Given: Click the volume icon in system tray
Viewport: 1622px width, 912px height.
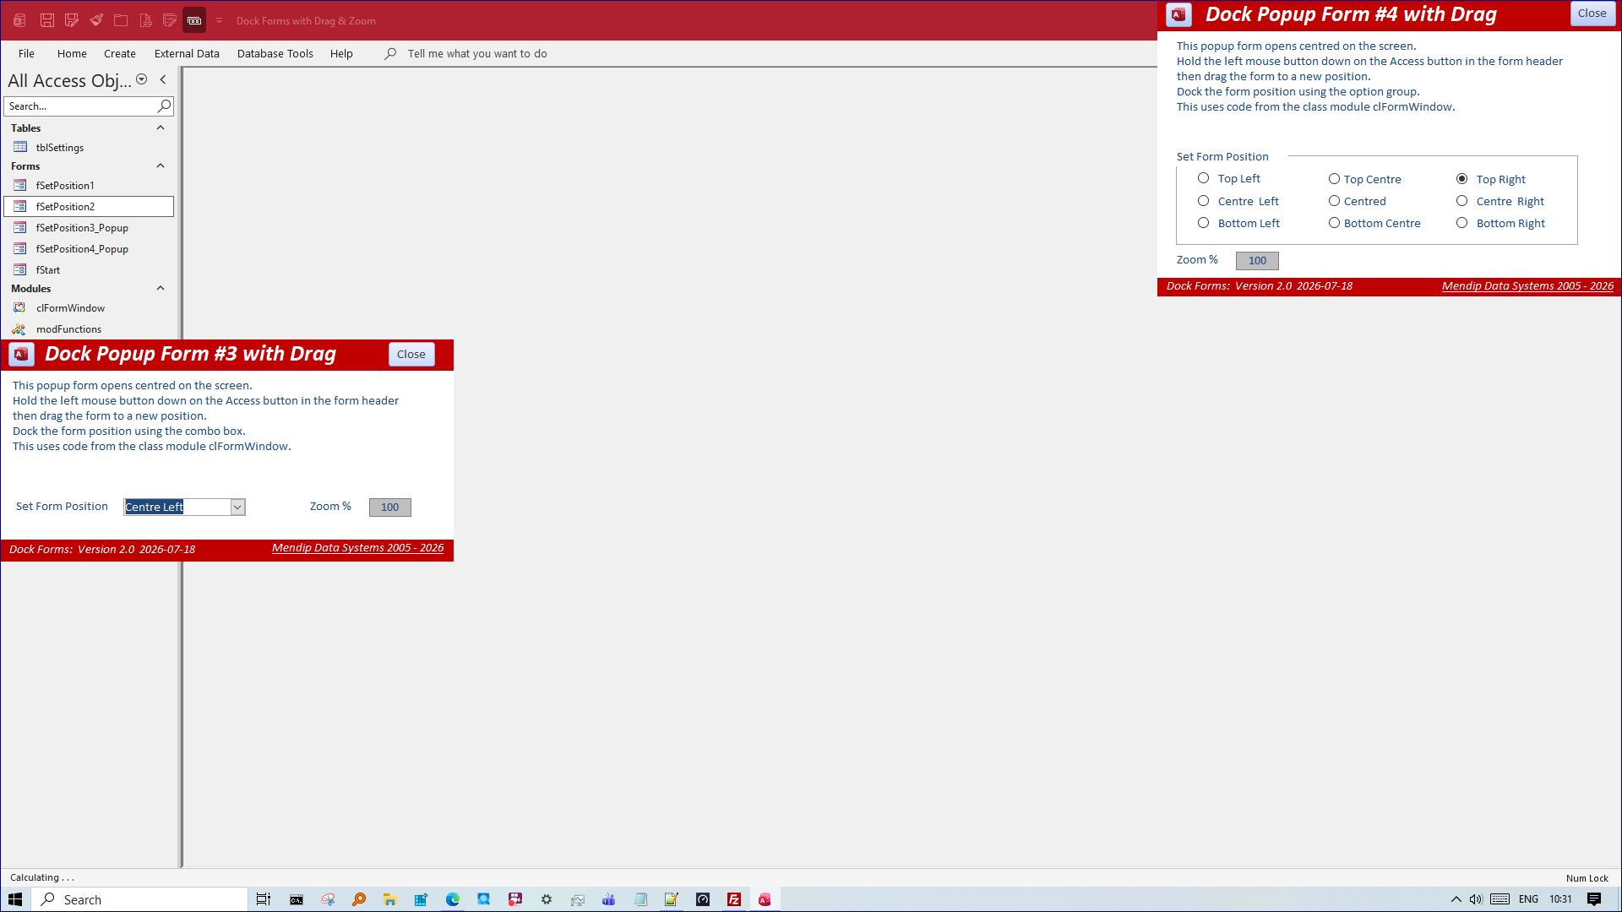Looking at the screenshot, I should (1476, 899).
